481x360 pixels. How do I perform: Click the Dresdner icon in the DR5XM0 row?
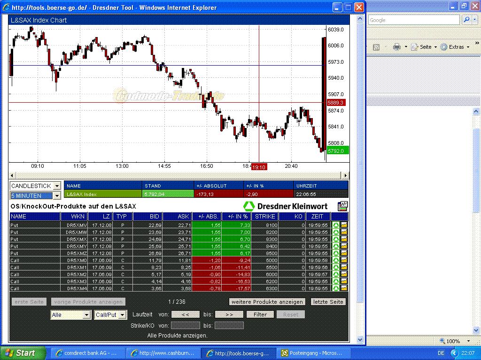336,260
